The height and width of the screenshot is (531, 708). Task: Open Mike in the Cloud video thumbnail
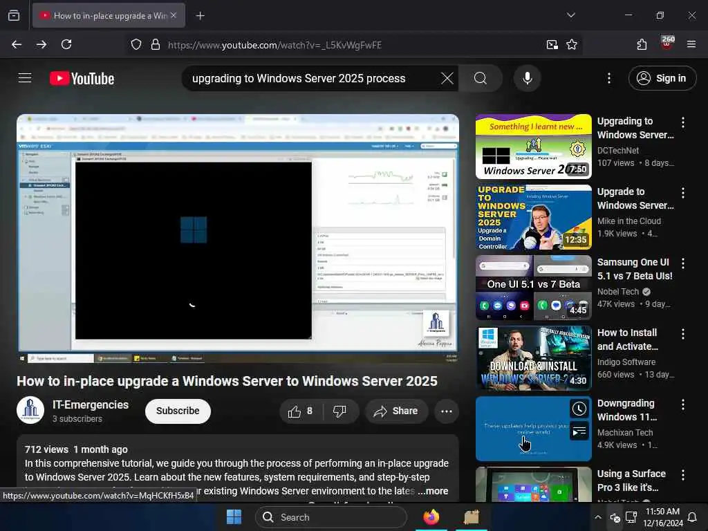point(533,217)
